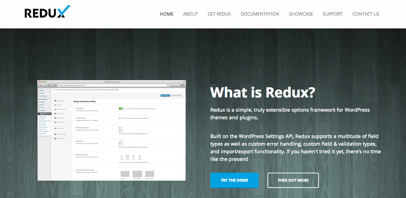Go to CONTACT US page
The image size is (406, 198).
tap(366, 14)
